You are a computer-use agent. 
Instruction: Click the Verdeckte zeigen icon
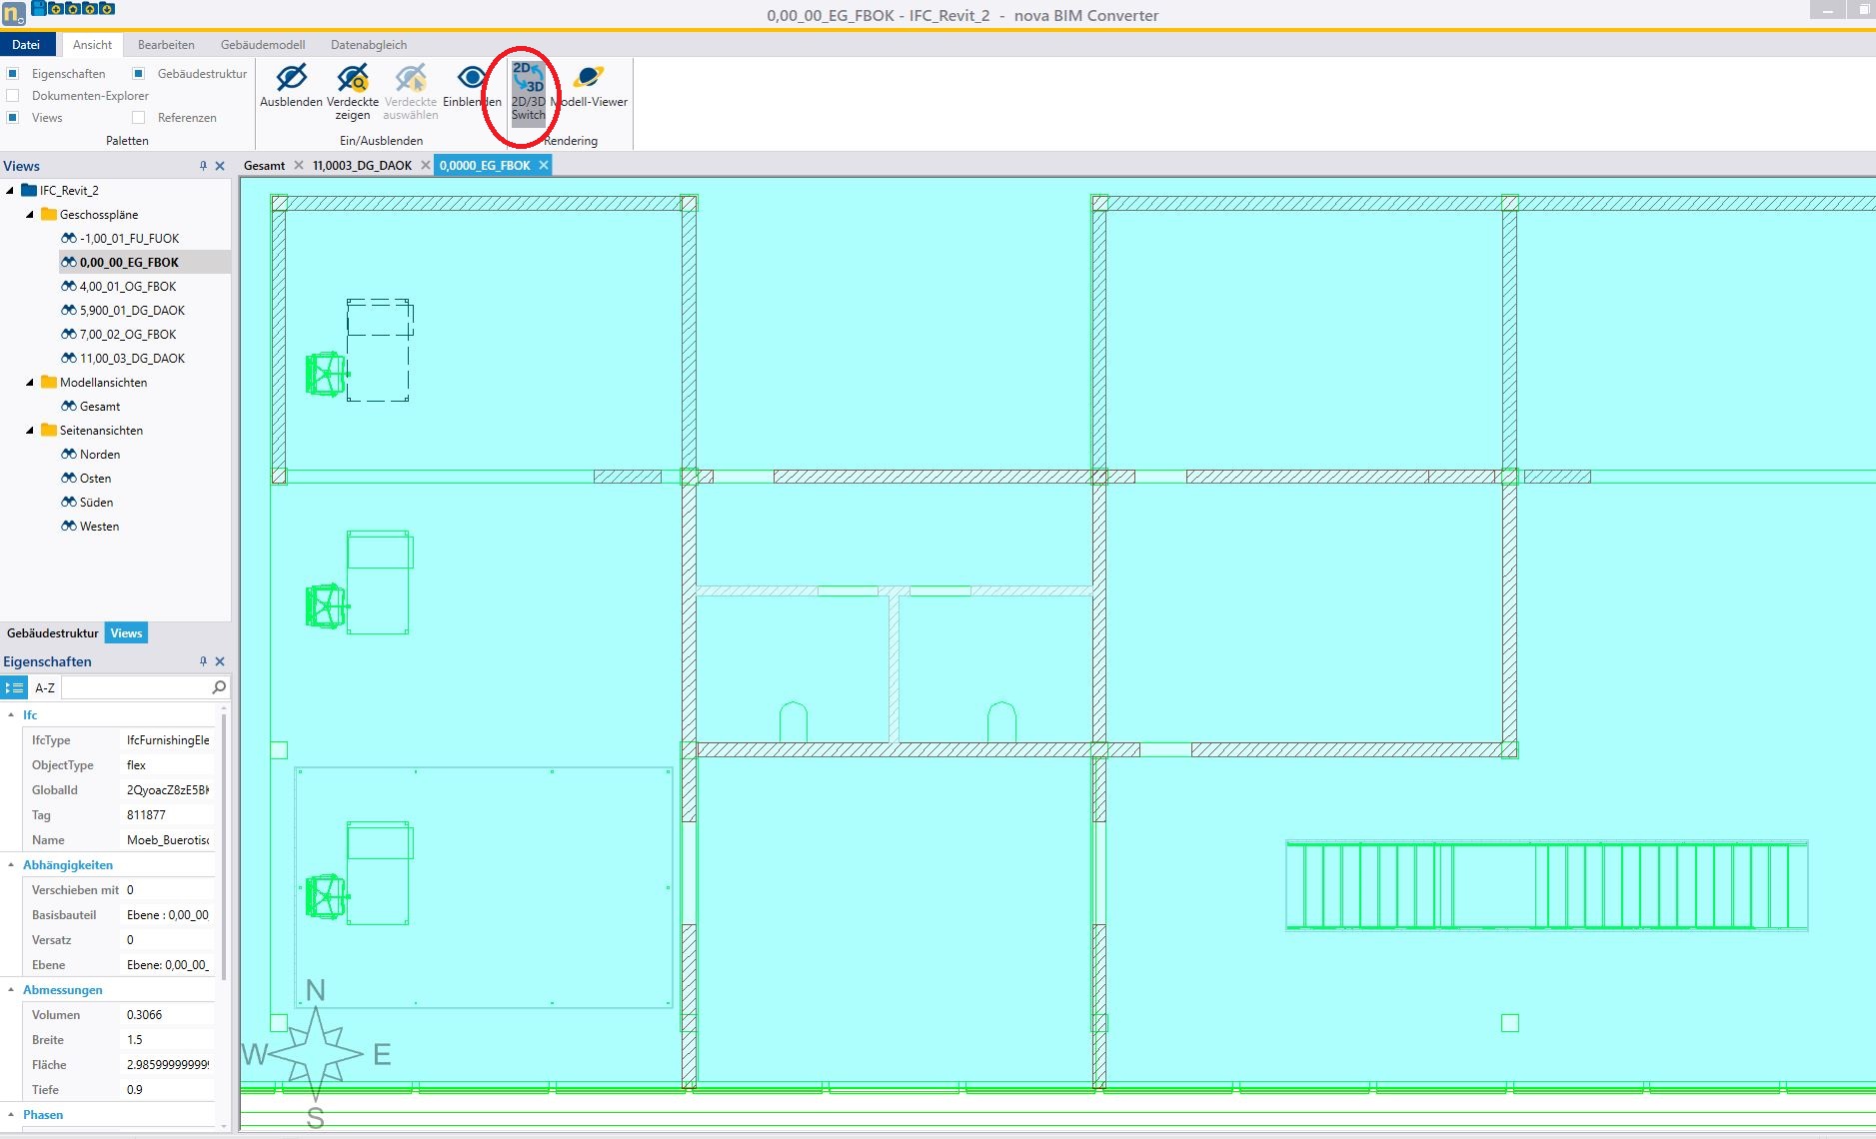352,79
